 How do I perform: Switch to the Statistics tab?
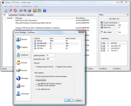pos(30,15)
